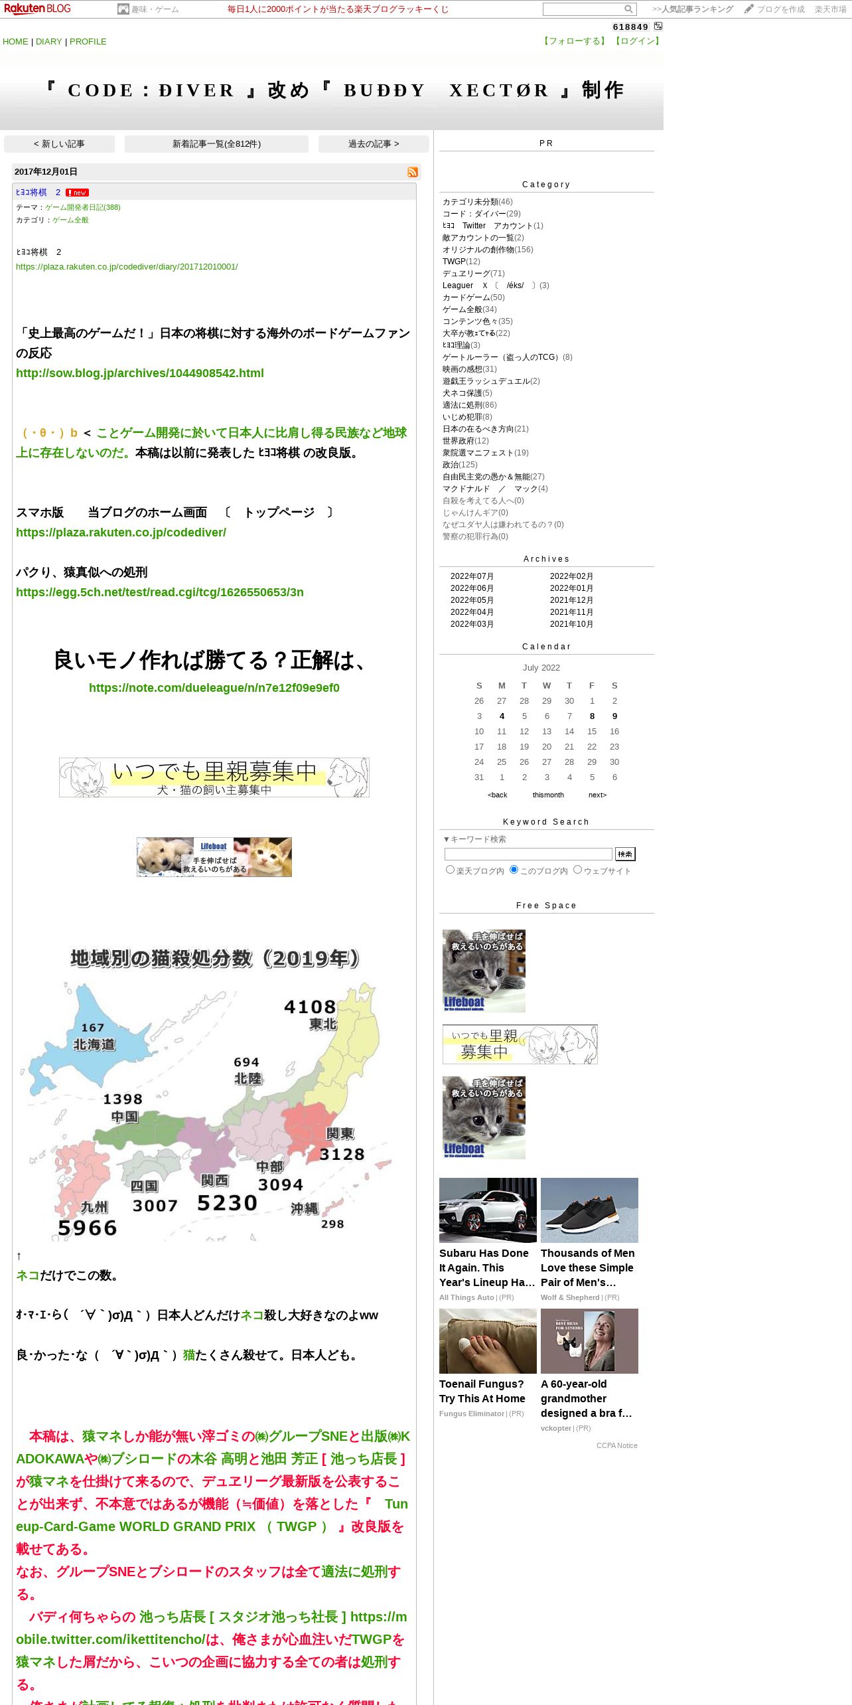Open the RSS feed icon

(x=413, y=172)
